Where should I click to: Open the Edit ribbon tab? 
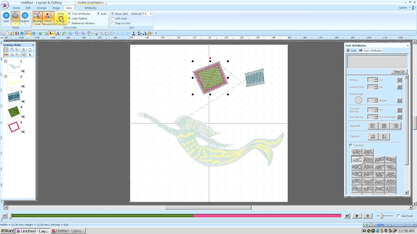click(x=28, y=8)
